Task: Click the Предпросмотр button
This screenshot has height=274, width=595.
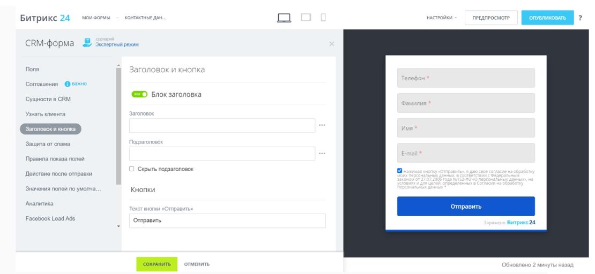Action: click(x=491, y=18)
